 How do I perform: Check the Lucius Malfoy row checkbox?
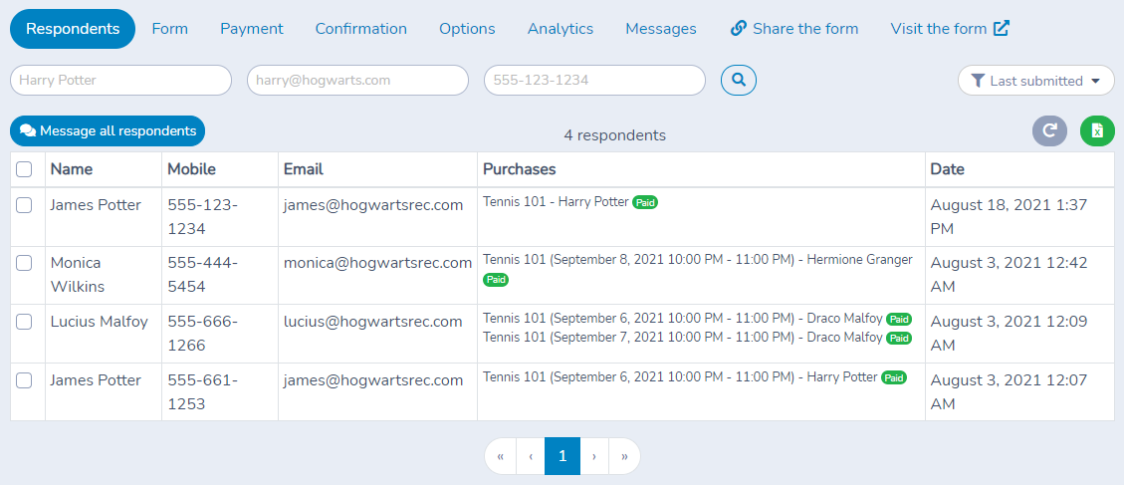[24, 322]
